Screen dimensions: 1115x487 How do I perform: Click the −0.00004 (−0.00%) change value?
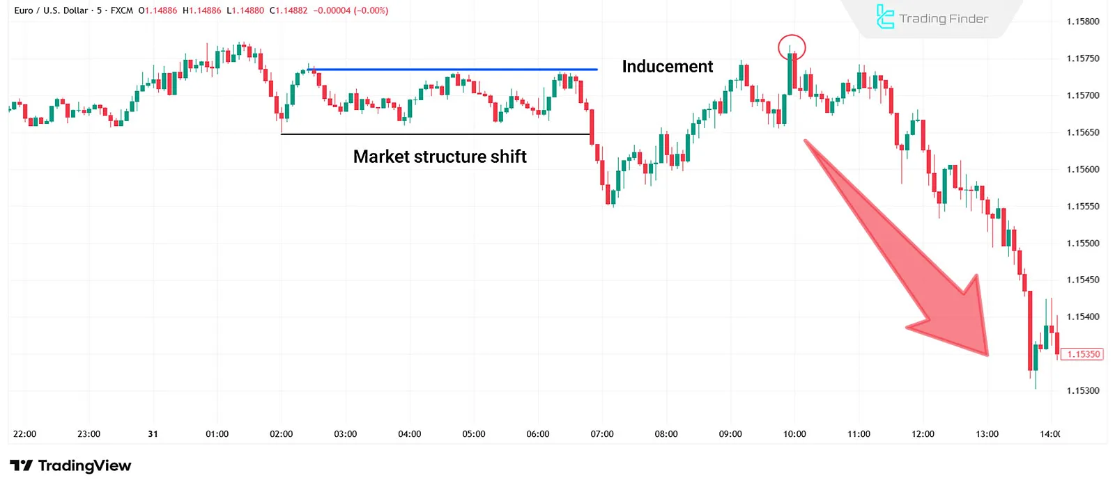[351, 10]
